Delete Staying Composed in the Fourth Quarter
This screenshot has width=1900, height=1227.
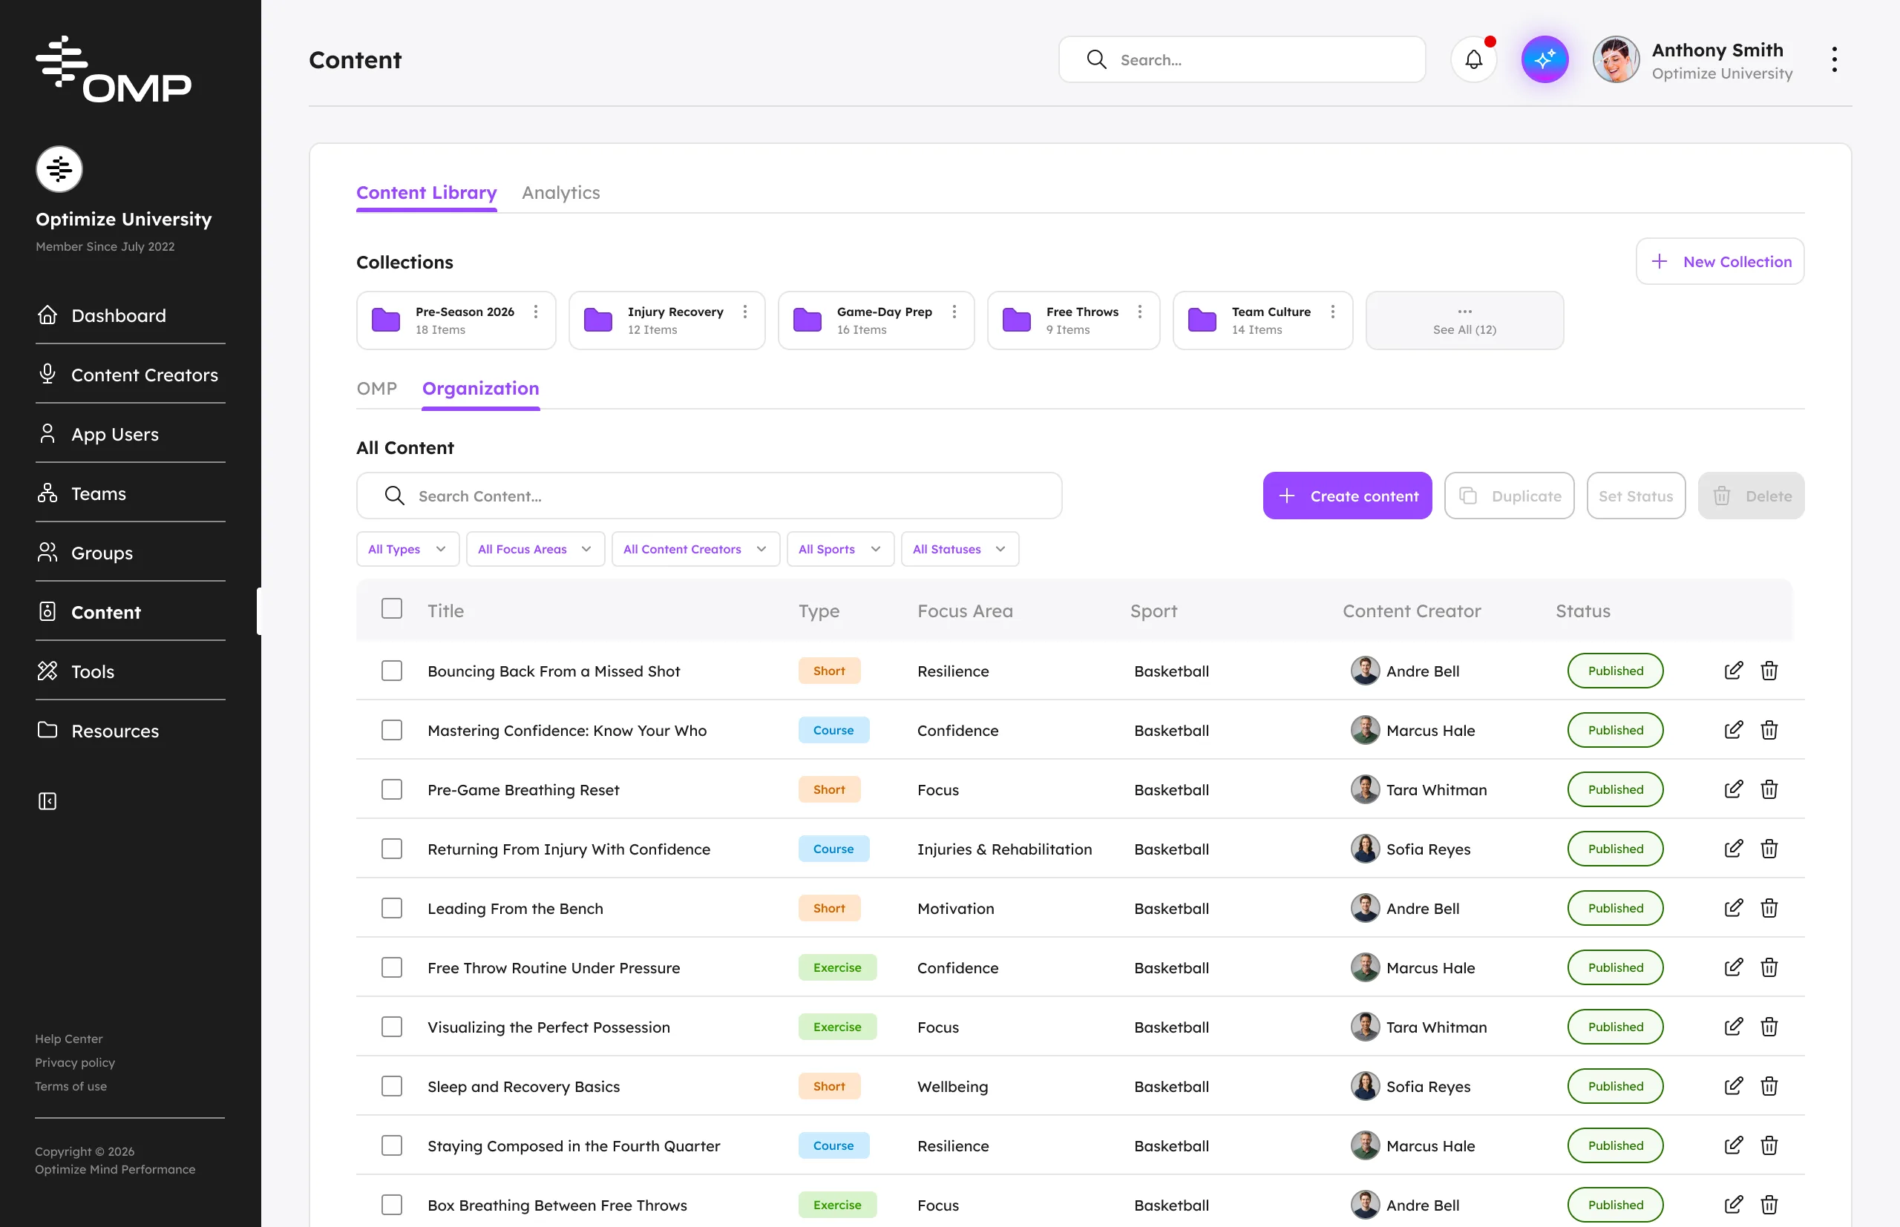pyautogui.click(x=1769, y=1145)
